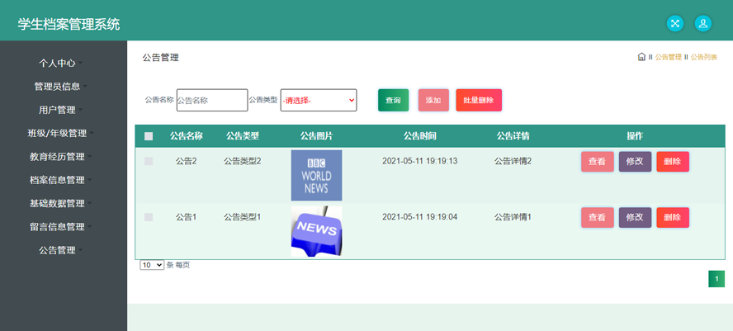
Task: Focus the 公告名称 search input field
Action: [212, 100]
